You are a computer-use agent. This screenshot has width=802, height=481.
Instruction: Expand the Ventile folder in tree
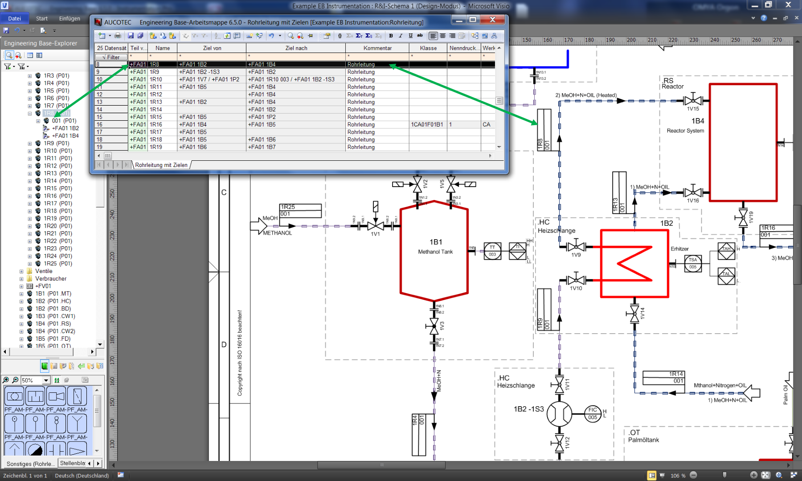21,271
